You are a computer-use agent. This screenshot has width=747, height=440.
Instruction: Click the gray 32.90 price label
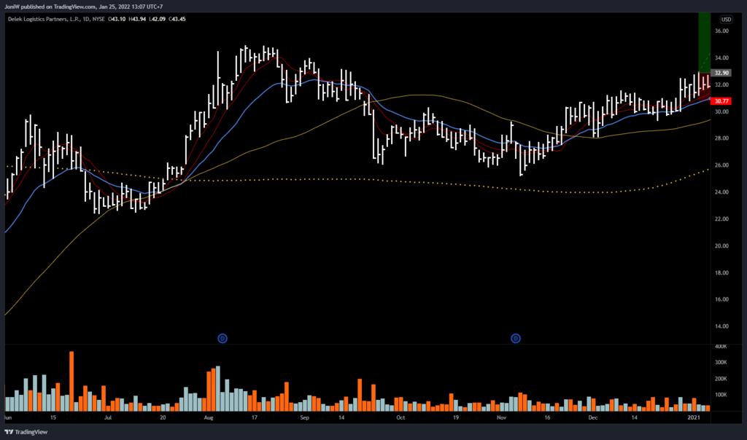pyautogui.click(x=722, y=73)
